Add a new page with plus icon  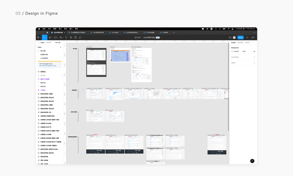[x=61, y=47]
